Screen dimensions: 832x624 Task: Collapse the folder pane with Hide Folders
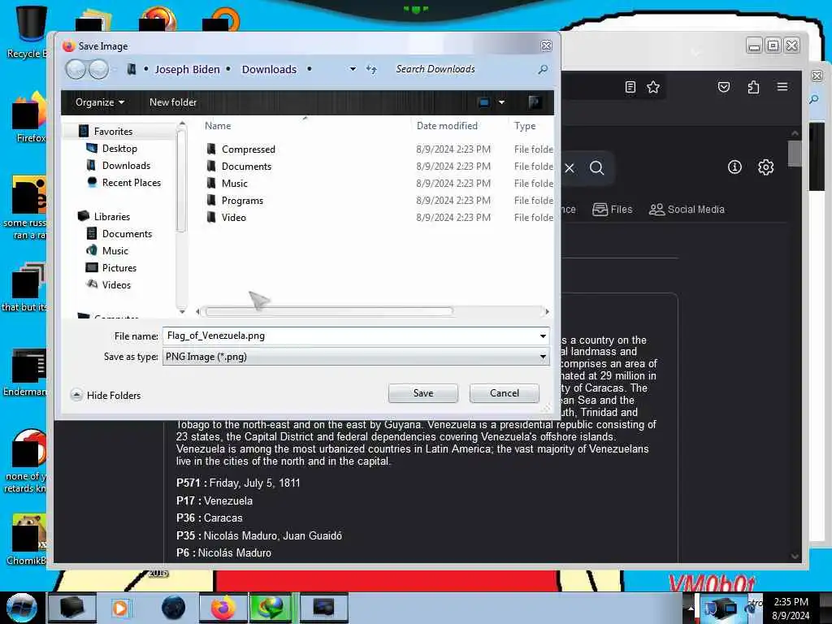106,396
